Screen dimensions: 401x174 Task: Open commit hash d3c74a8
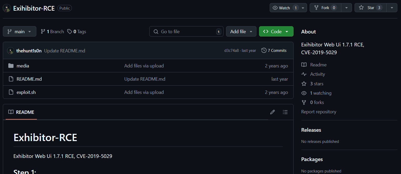[232, 51]
